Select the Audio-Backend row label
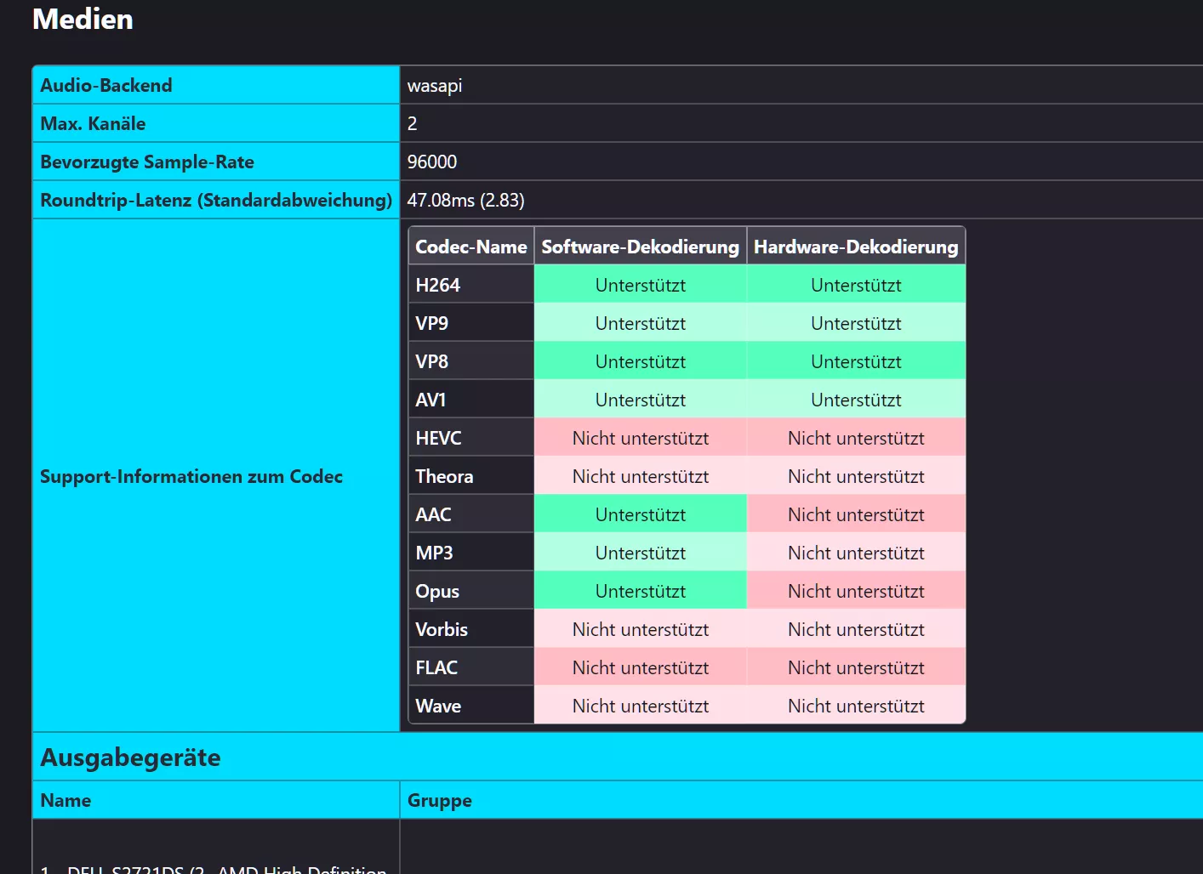1203x874 pixels. click(106, 85)
